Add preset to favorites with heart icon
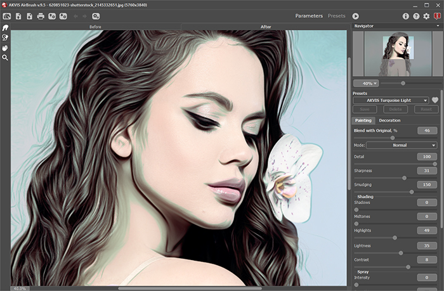This screenshot has height=291, width=444. point(435,100)
